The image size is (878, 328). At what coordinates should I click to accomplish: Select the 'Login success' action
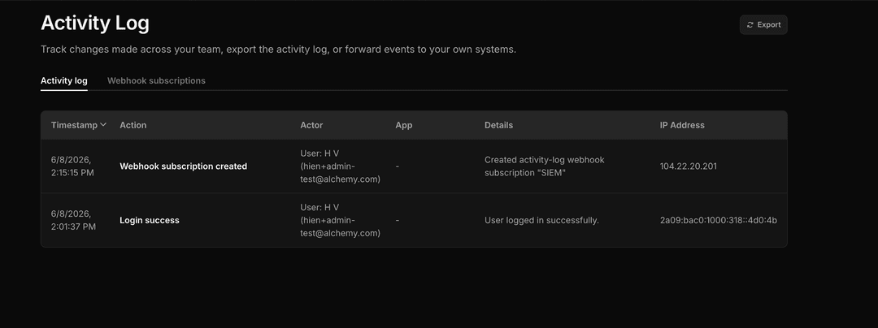(150, 220)
